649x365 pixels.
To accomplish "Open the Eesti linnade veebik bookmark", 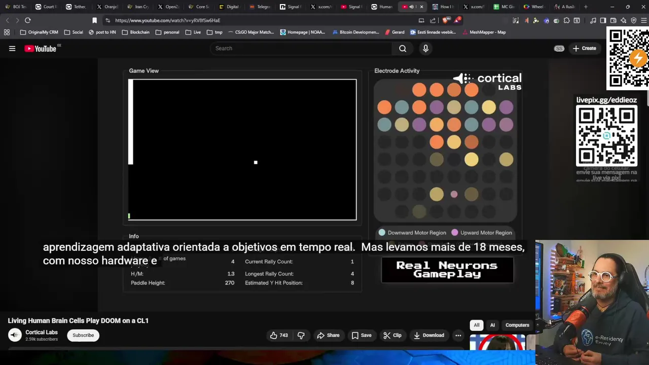I will click(433, 32).
